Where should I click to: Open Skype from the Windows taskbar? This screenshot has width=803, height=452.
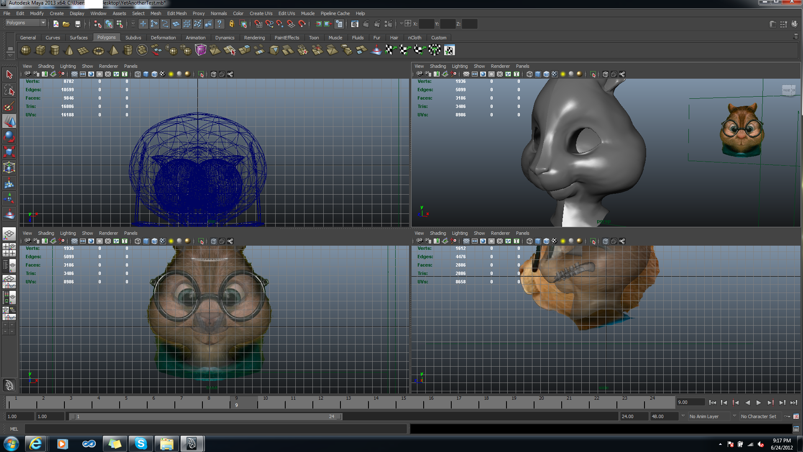tap(141, 443)
